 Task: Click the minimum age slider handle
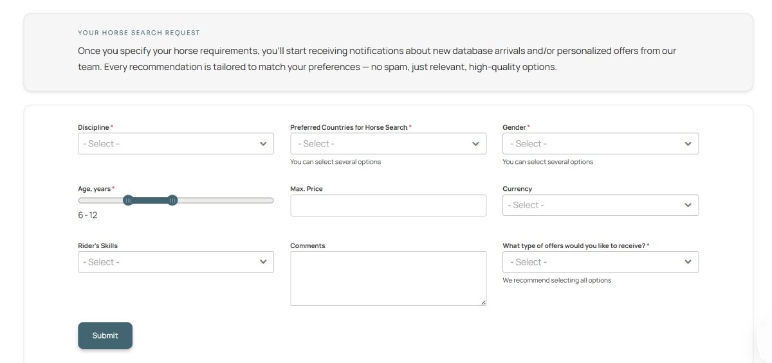(128, 200)
